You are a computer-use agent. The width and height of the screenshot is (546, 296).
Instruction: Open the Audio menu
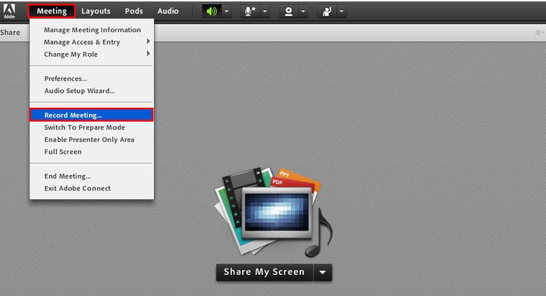pyautogui.click(x=168, y=11)
